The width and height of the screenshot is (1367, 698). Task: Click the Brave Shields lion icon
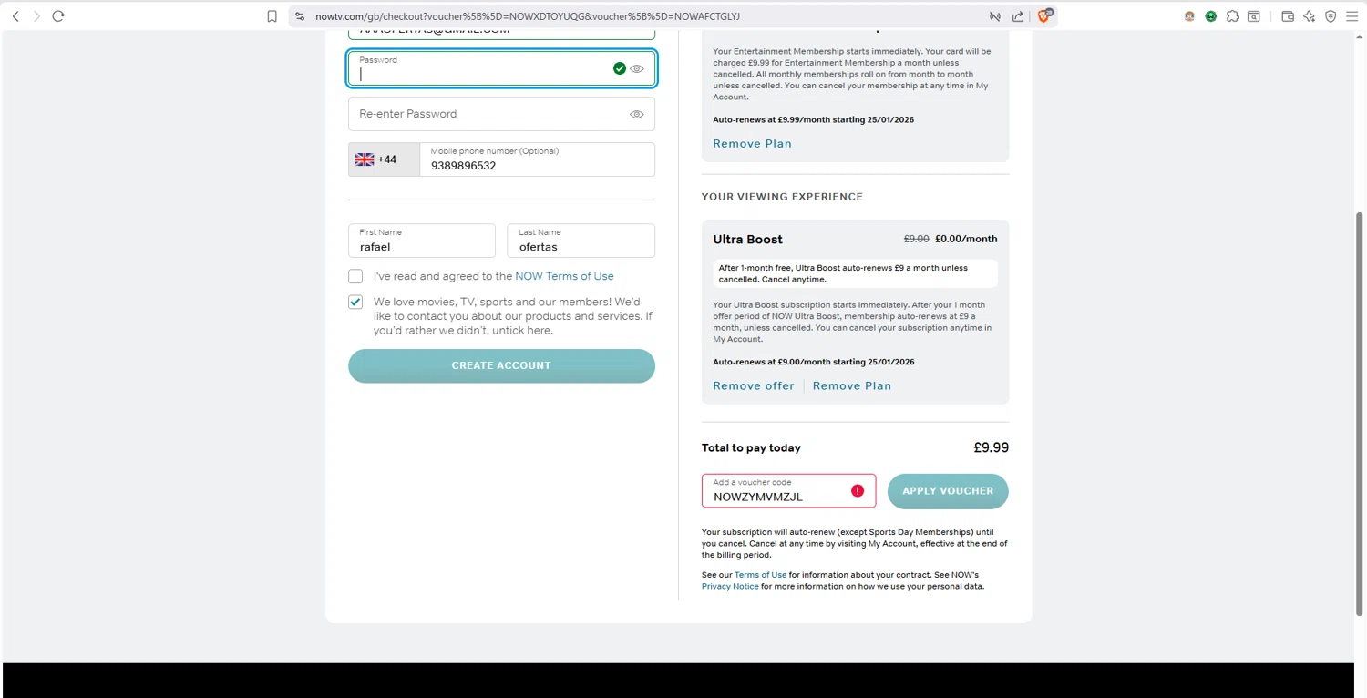[x=1044, y=15]
